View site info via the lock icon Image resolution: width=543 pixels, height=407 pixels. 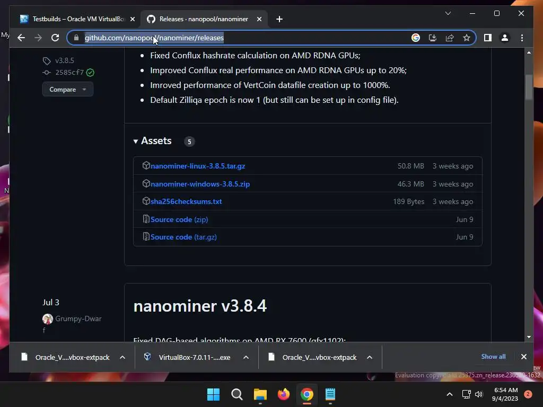tap(76, 38)
